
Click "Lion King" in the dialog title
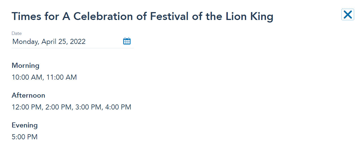(249, 17)
